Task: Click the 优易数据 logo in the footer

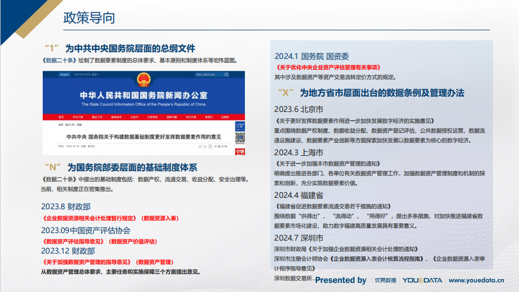Action: click(x=386, y=280)
